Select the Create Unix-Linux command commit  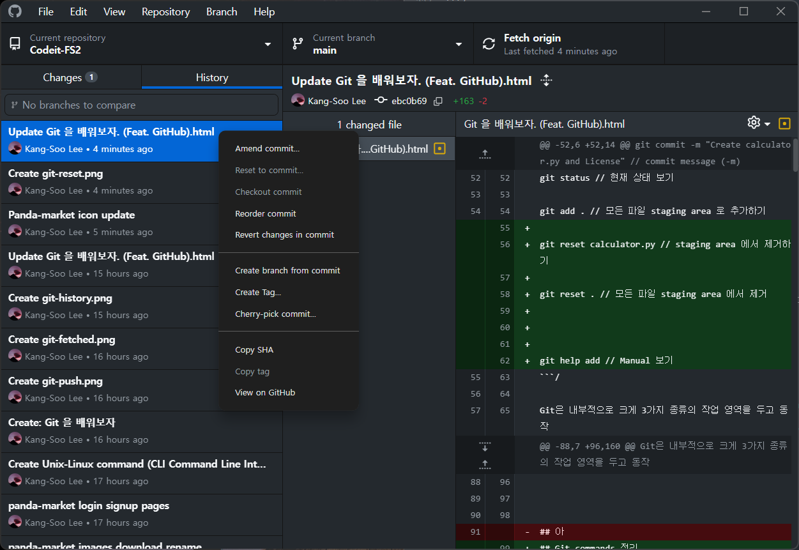coord(141,473)
